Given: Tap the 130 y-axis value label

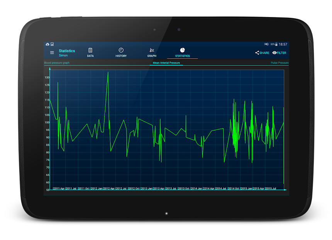Looking at the screenshot, I should 47,77.
